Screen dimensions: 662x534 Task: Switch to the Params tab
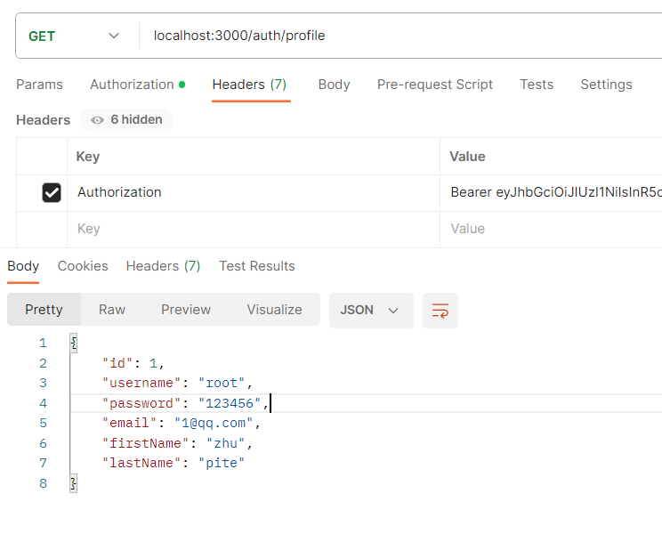coord(39,85)
